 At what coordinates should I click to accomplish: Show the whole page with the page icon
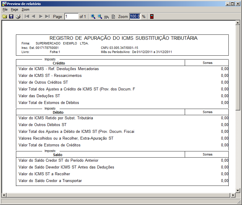[113, 16]
